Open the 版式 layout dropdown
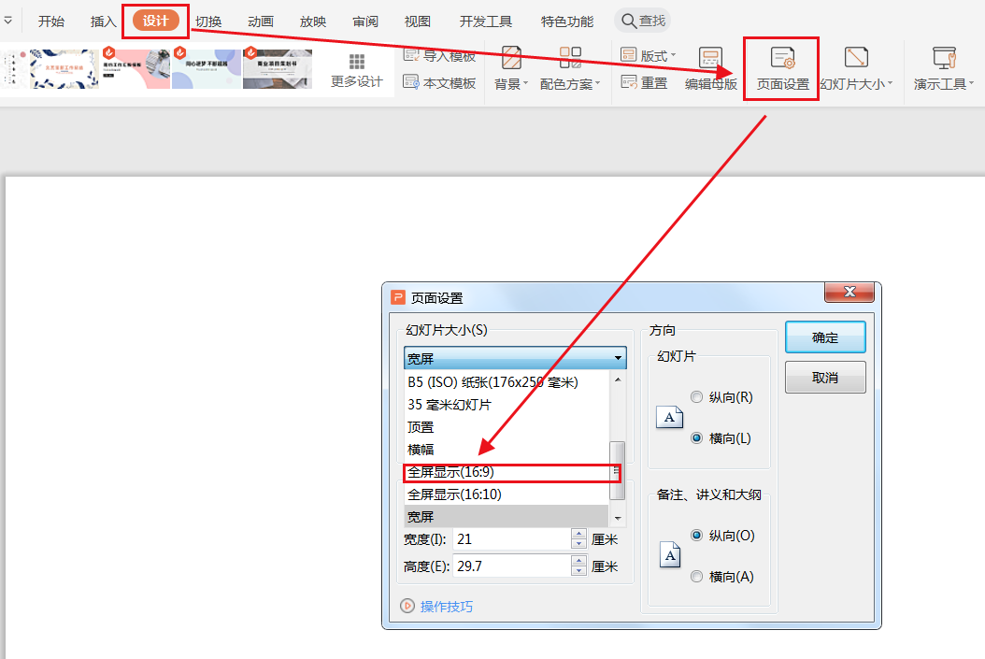The width and height of the screenshot is (985, 659). pyautogui.click(x=649, y=55)
